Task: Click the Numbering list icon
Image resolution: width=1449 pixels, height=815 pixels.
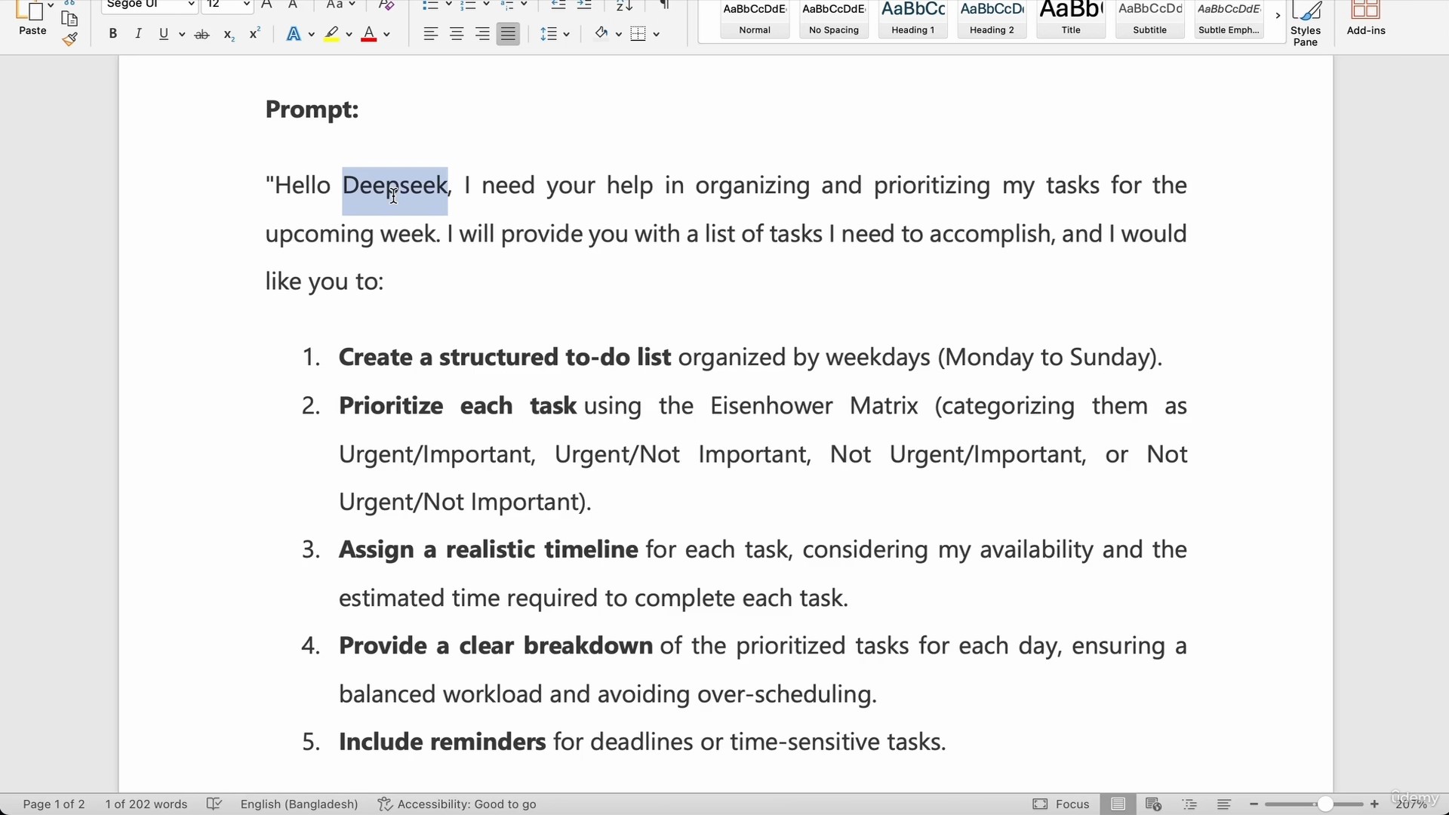Action: pos(468,5)
